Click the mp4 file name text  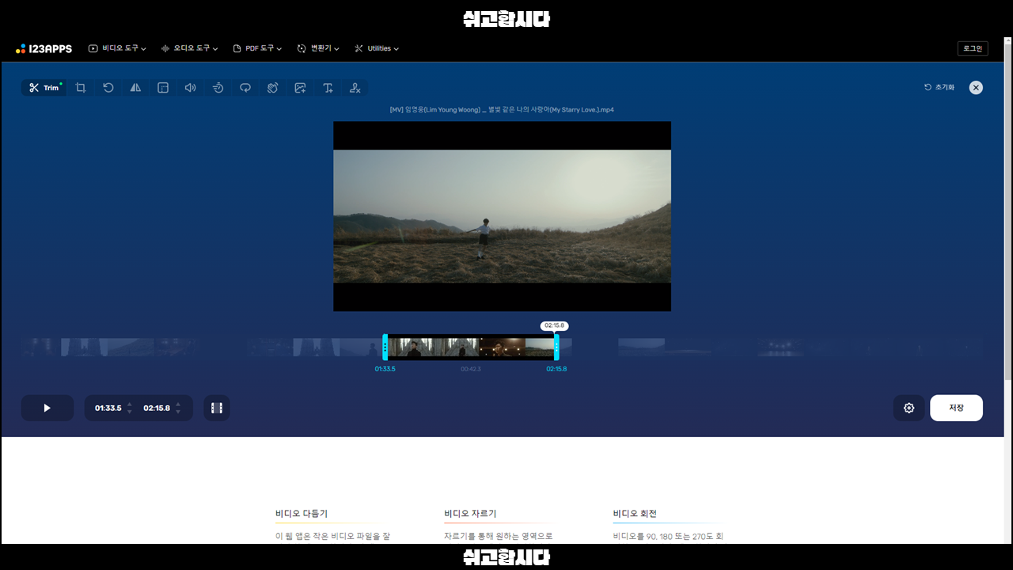click(x=502, y=109)
